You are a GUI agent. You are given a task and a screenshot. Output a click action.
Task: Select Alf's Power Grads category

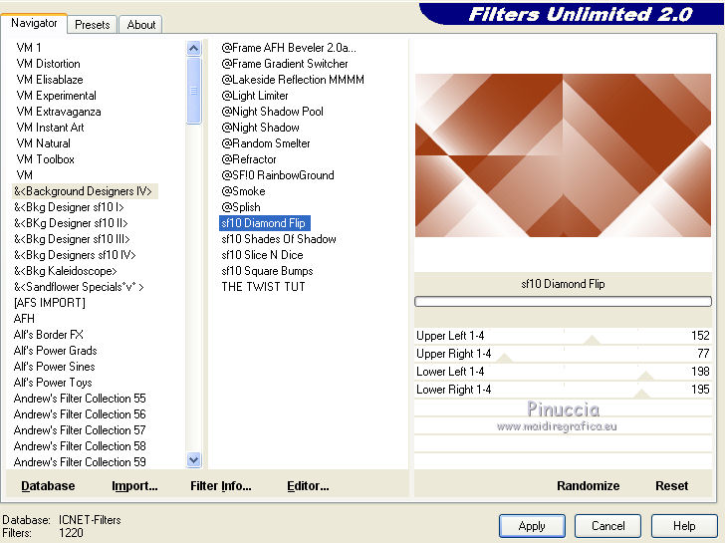(x=56, y=351)
